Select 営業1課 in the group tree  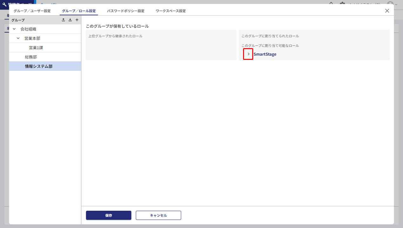click(x=36, y=48)
